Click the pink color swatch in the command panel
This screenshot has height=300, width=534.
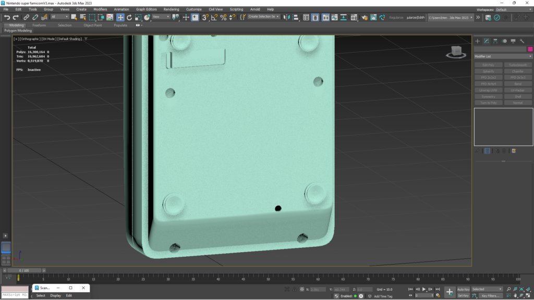click(531, 48)
